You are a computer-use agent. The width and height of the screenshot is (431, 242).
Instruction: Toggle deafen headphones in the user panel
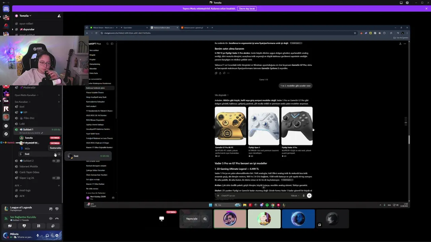pyautogui.click(x=47, y=235)
